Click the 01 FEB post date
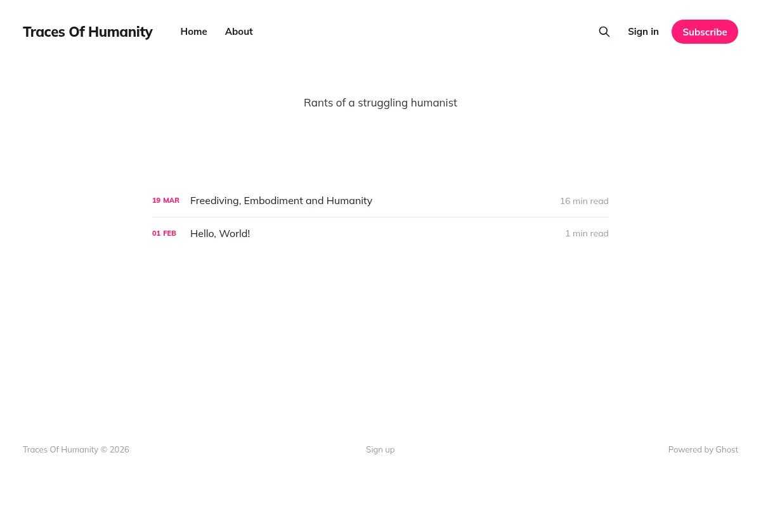The image size is (761, 507). point(164,233)
